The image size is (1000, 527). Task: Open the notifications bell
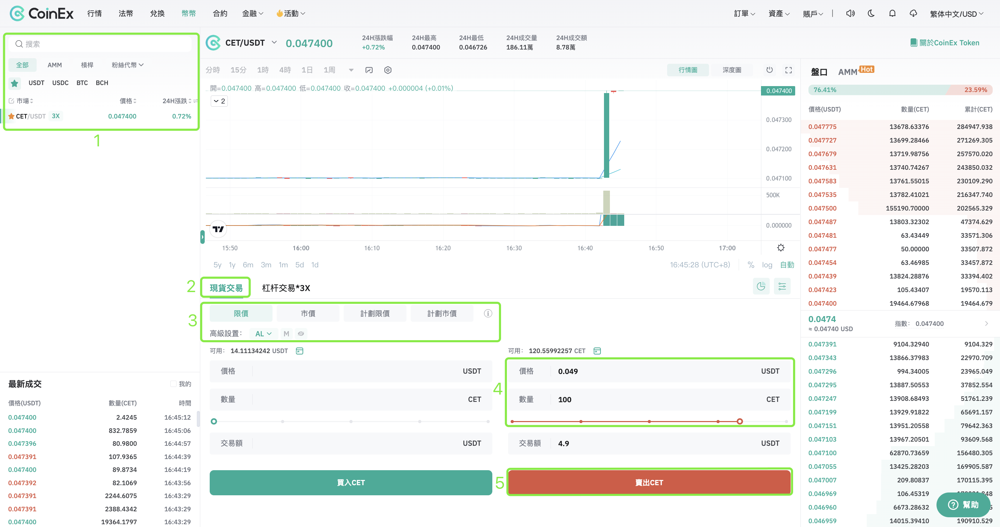tap(892, 14)
